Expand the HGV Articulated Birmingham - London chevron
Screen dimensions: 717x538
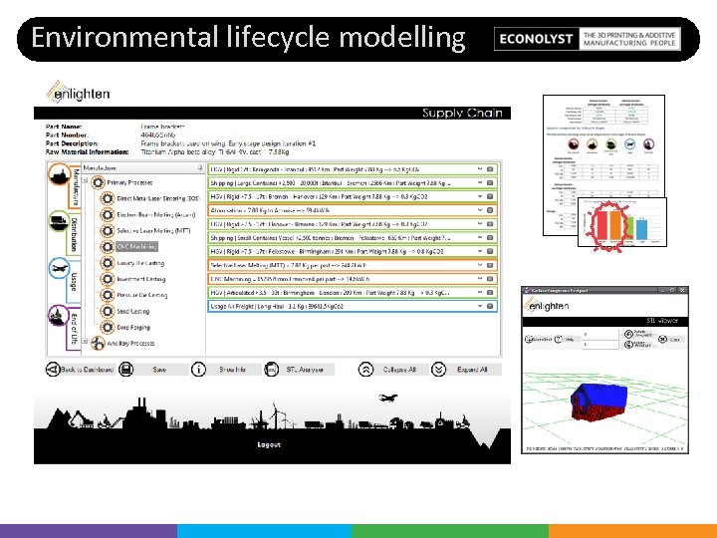(480, 292)
